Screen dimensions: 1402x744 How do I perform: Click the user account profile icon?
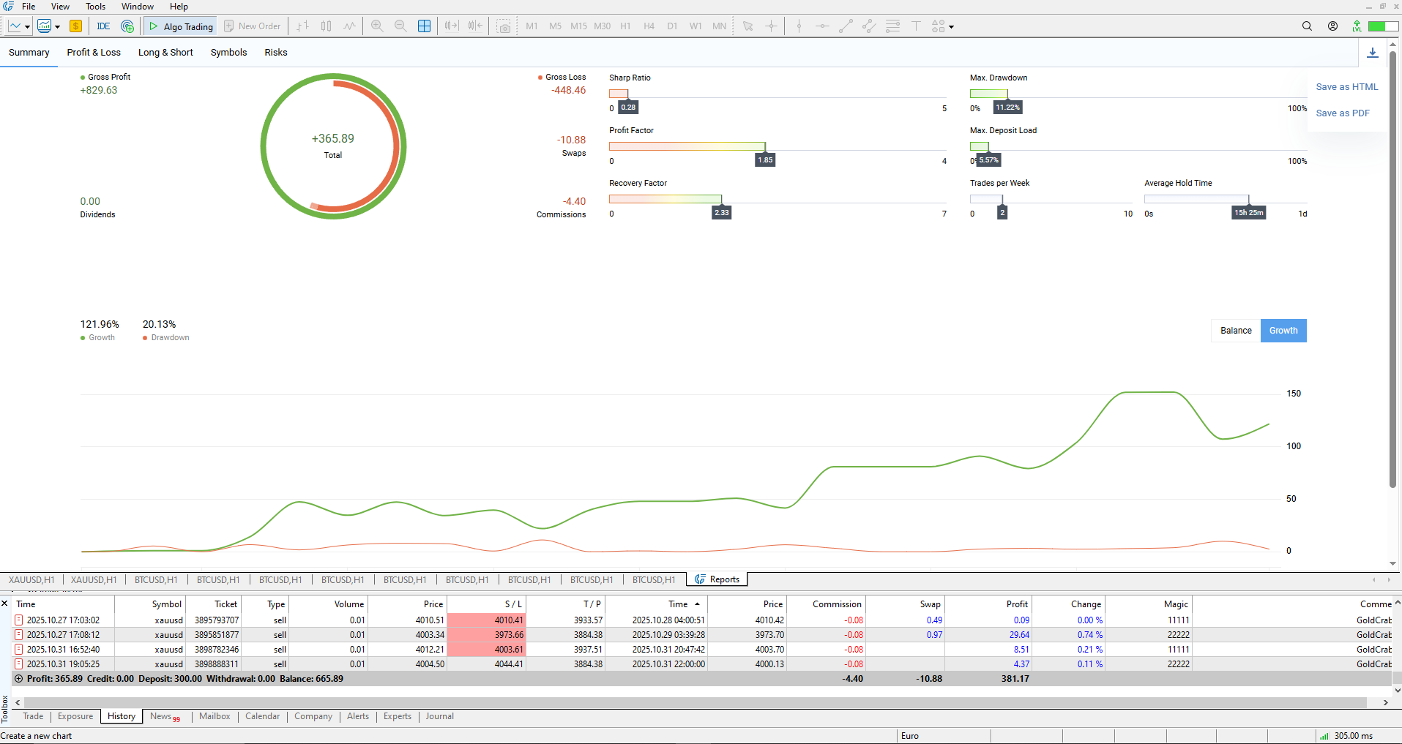(x=1332, y=26)
